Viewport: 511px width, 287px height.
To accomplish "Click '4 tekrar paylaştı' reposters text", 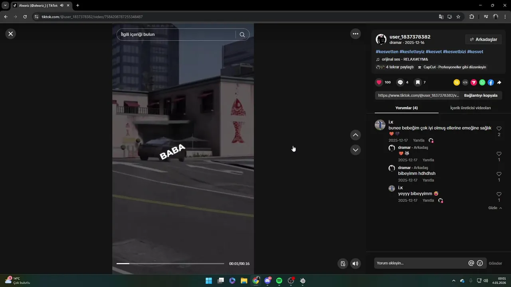I will click(400, 67).
